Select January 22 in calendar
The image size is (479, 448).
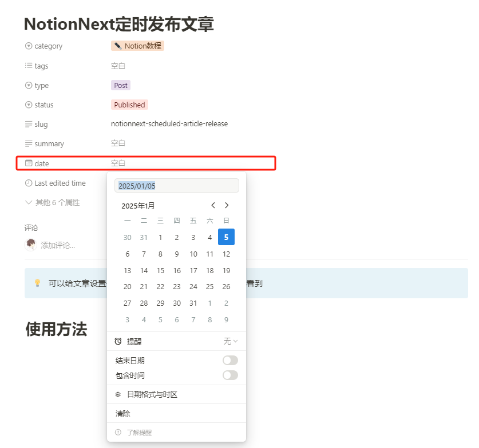pos(160,287)
